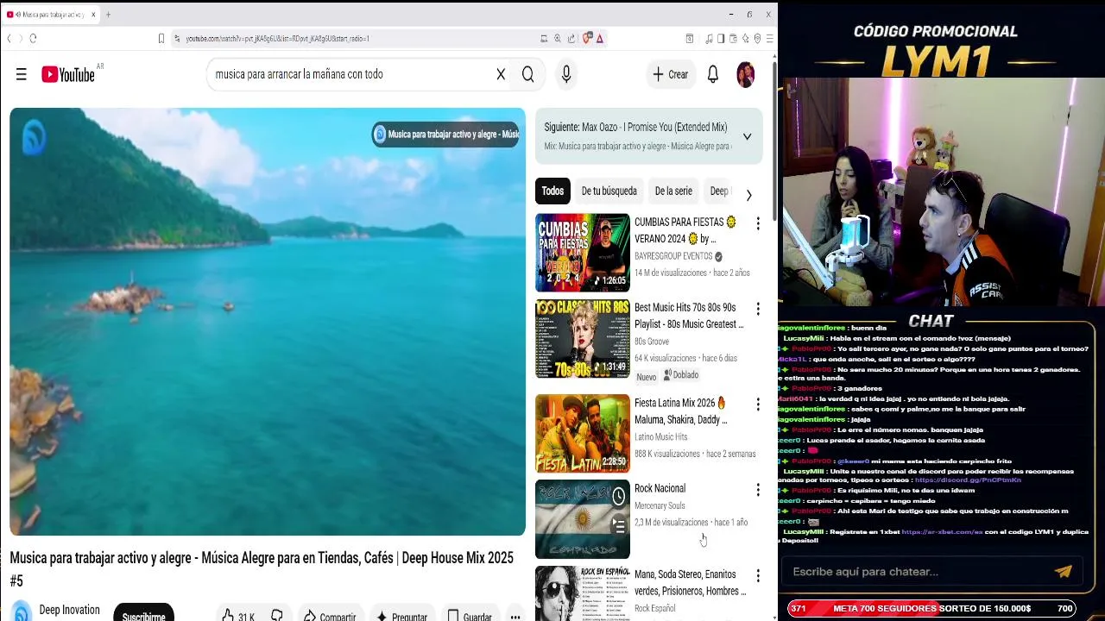The width and height of the screenshot is (1105, 621).
Task: Click the Preguntar button
Action: (401, 616)
